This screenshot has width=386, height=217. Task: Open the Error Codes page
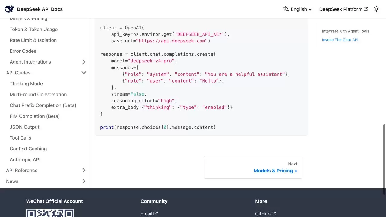pos(23,51)
